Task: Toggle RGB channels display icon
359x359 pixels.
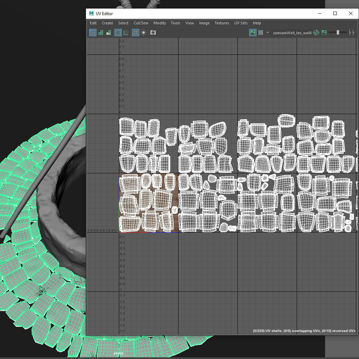Action: click(316, 33)
